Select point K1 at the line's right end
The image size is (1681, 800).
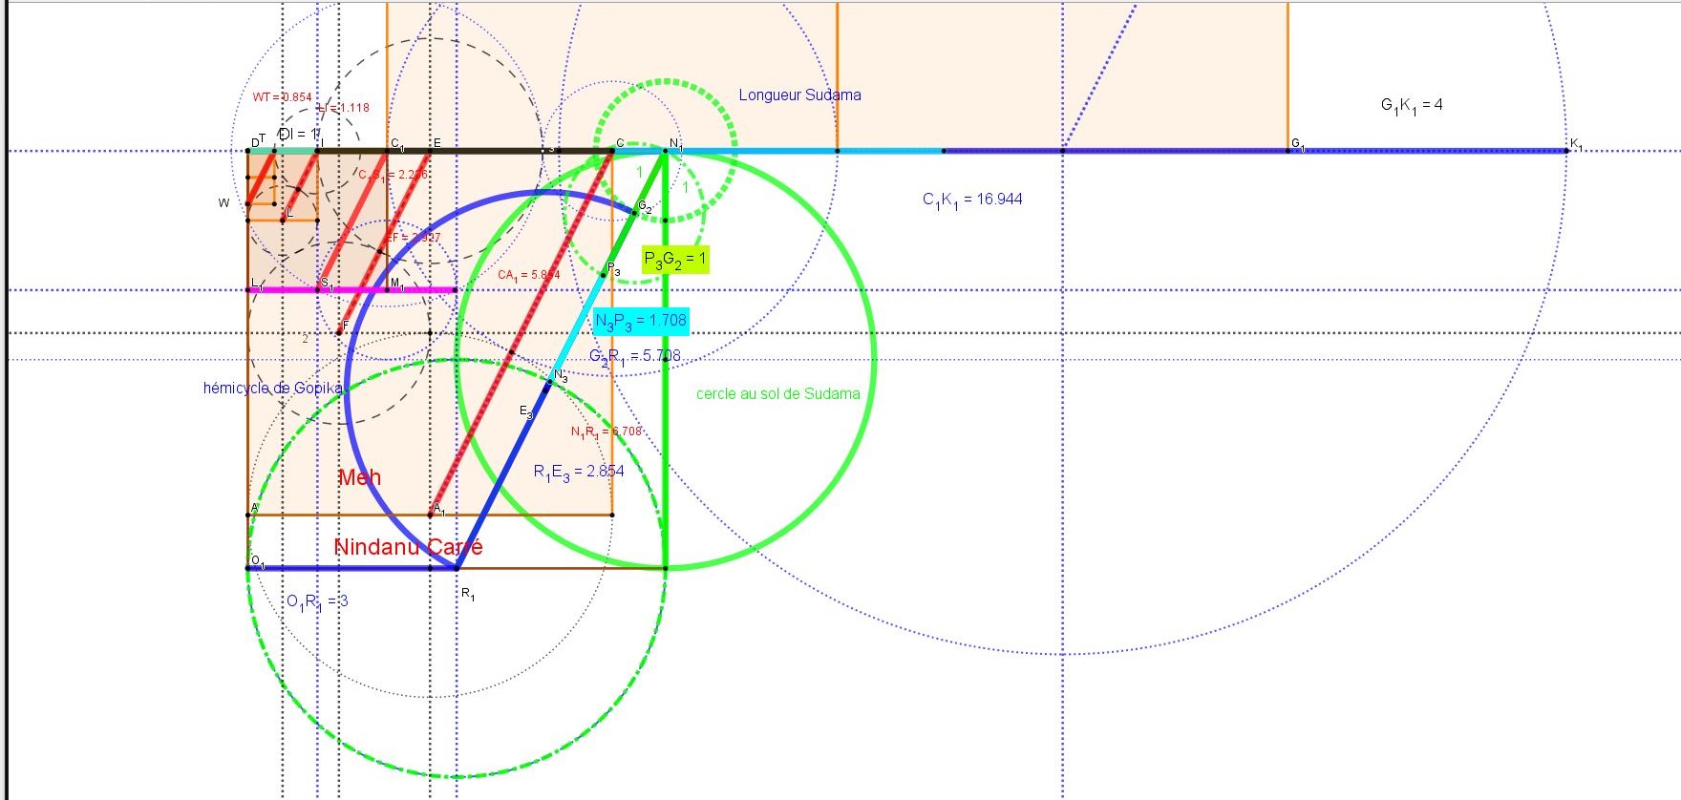1566,151
